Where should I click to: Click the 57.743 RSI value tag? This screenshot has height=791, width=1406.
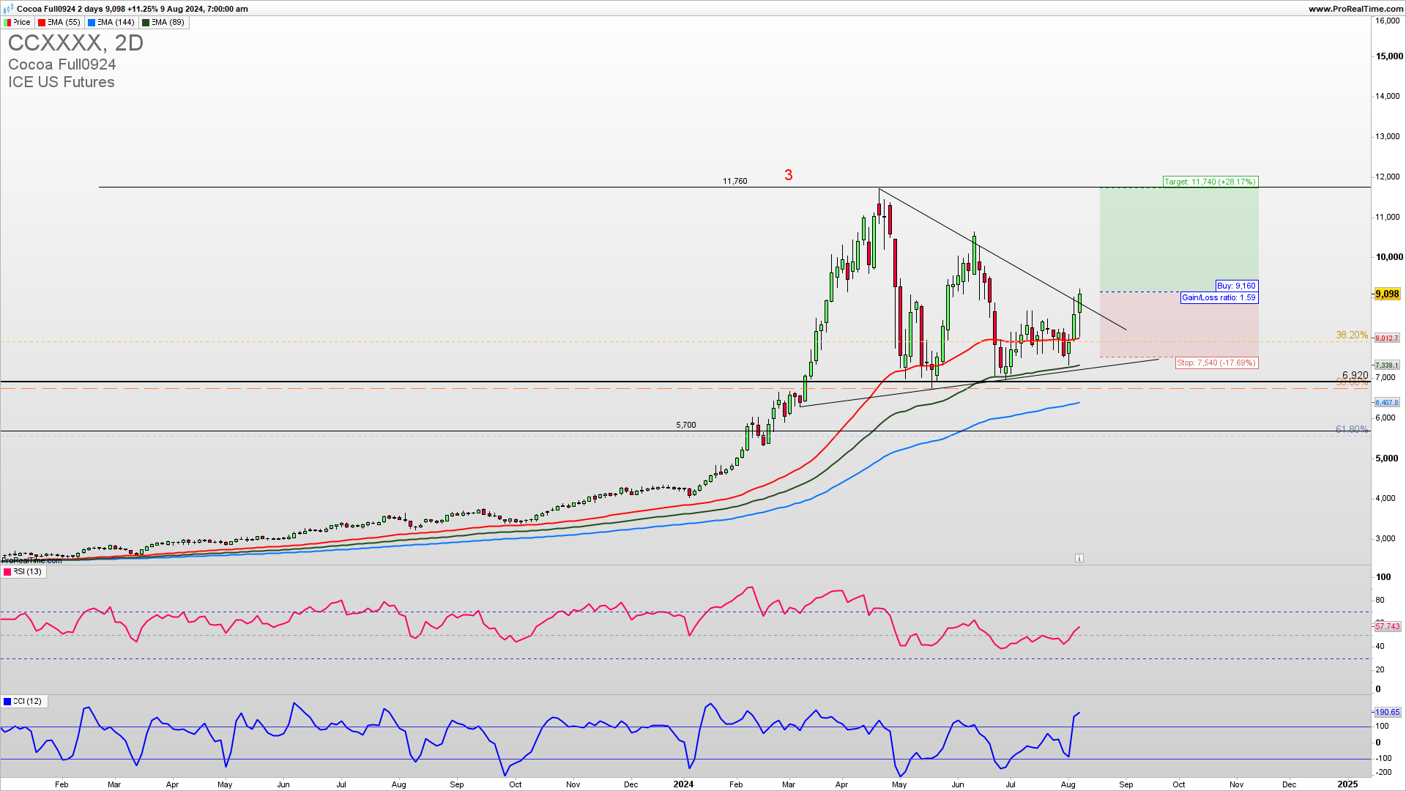[1387, 626]
